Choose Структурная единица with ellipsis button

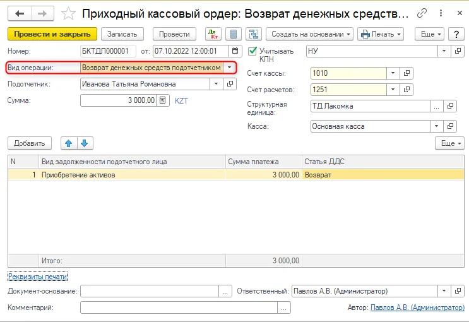(437, 106)
